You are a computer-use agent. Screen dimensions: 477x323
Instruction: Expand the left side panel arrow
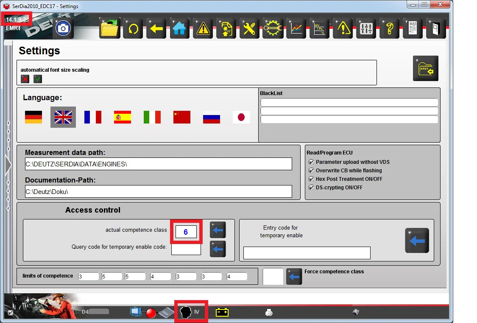tap(8, 165)
